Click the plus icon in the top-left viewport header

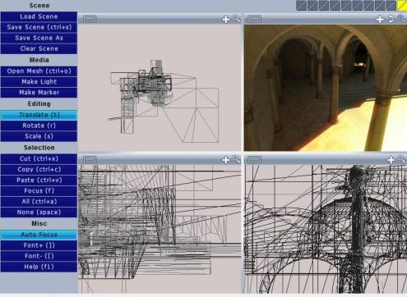[x=225, y=19]
